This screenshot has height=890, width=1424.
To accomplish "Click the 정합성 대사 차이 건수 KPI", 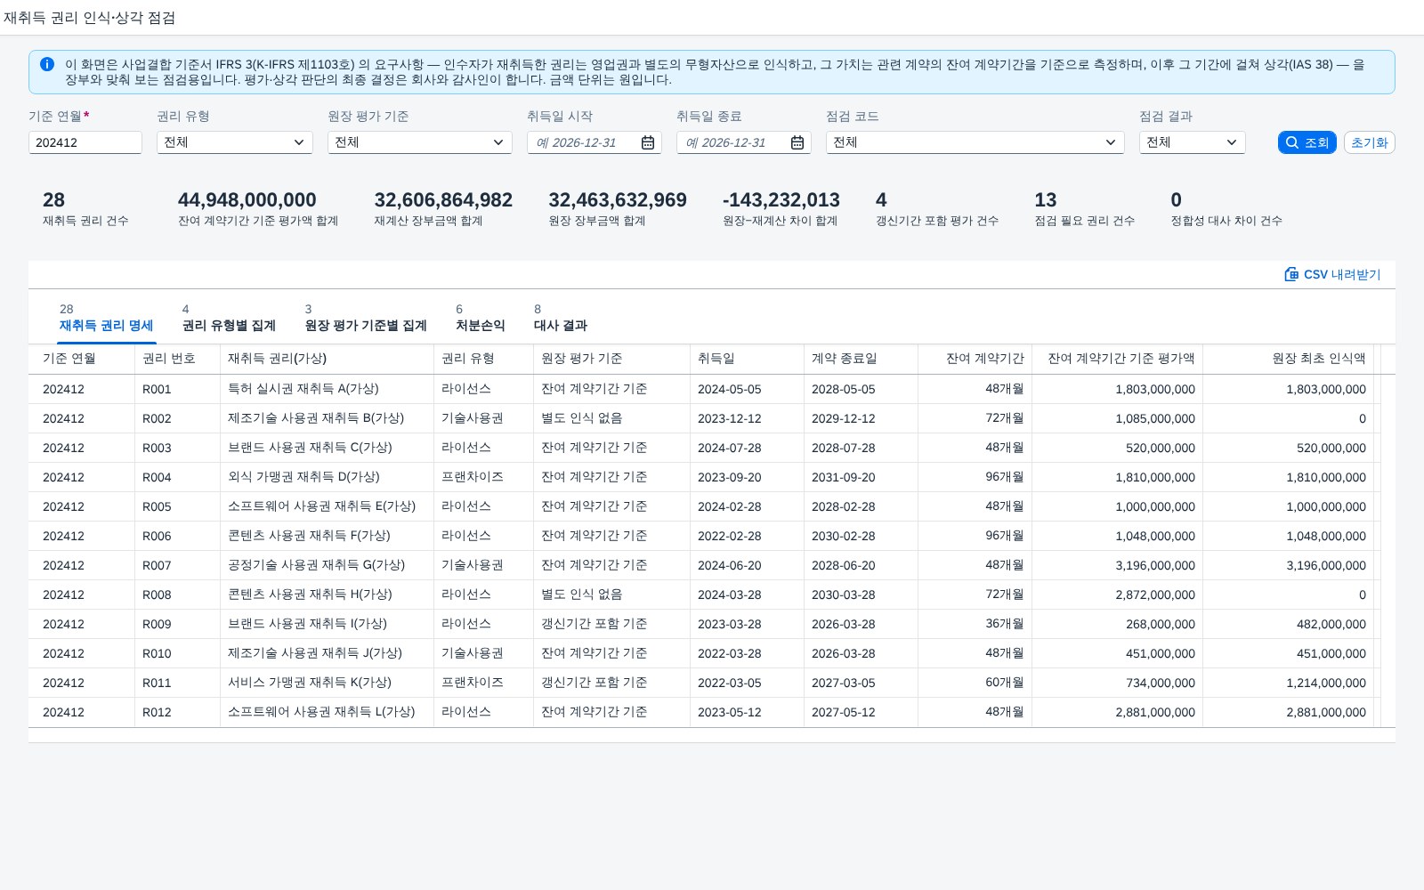I will point(1226,208).
